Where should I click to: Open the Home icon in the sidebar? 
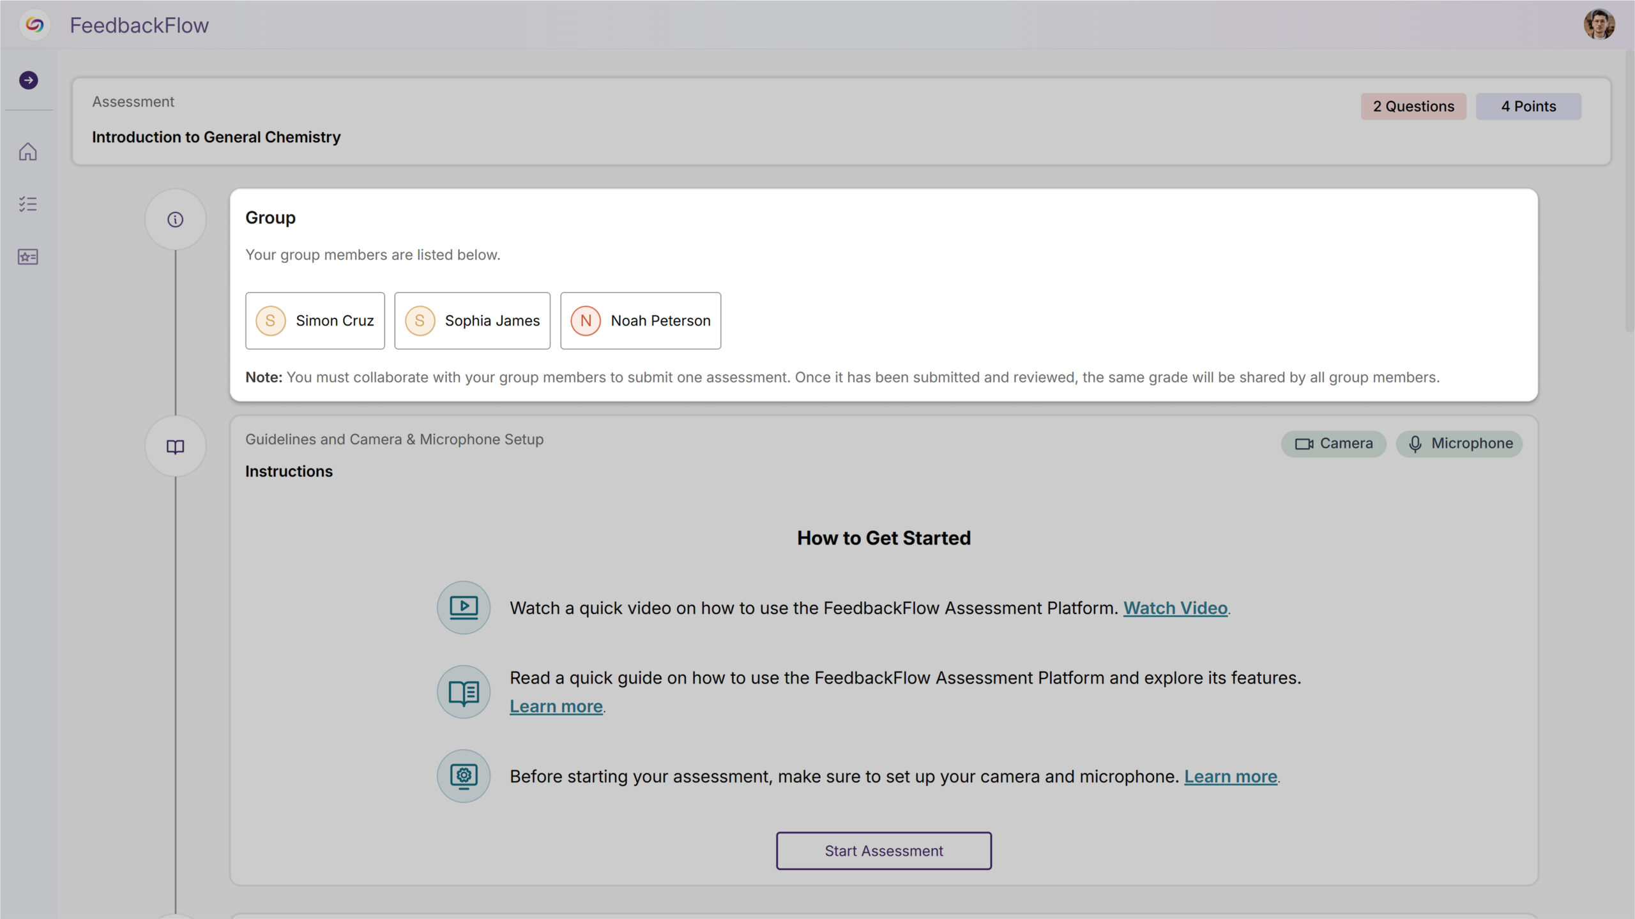click(x=28, y=152)
